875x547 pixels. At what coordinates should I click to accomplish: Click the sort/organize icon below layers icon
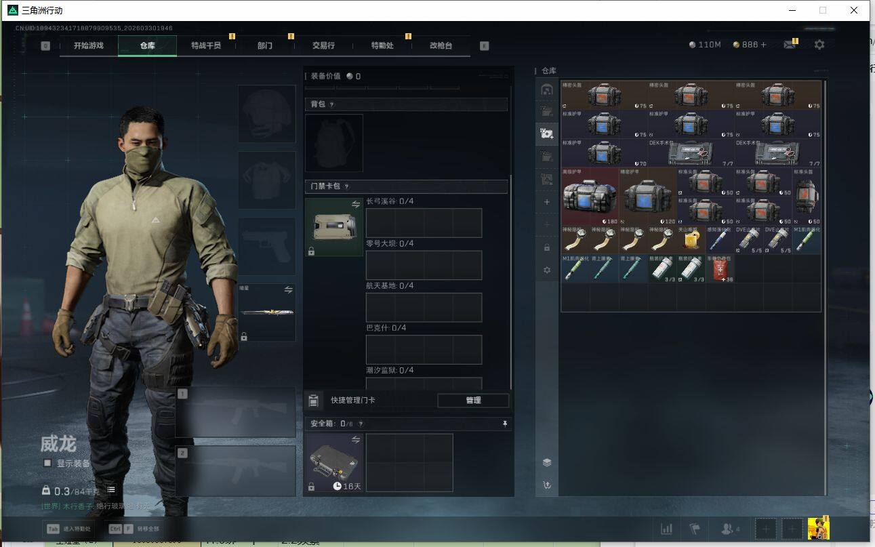tap(547, 485)
